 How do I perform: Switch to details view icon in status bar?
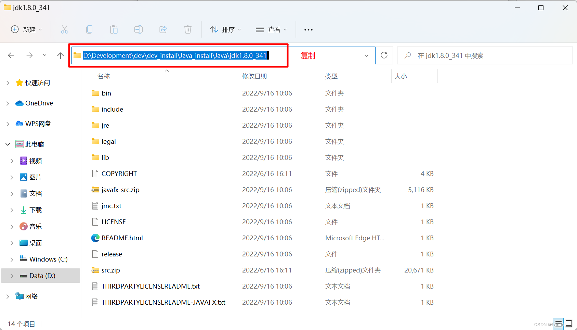coord(558,323)
